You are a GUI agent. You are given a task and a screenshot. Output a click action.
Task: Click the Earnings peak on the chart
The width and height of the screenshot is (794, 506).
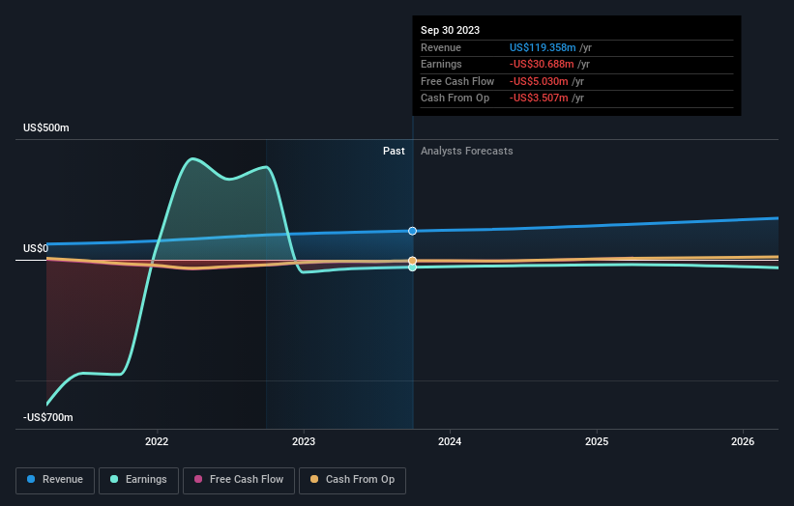pyautogui.click(x=192, y=158)
